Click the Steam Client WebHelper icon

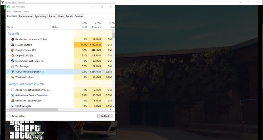(13, 61)
